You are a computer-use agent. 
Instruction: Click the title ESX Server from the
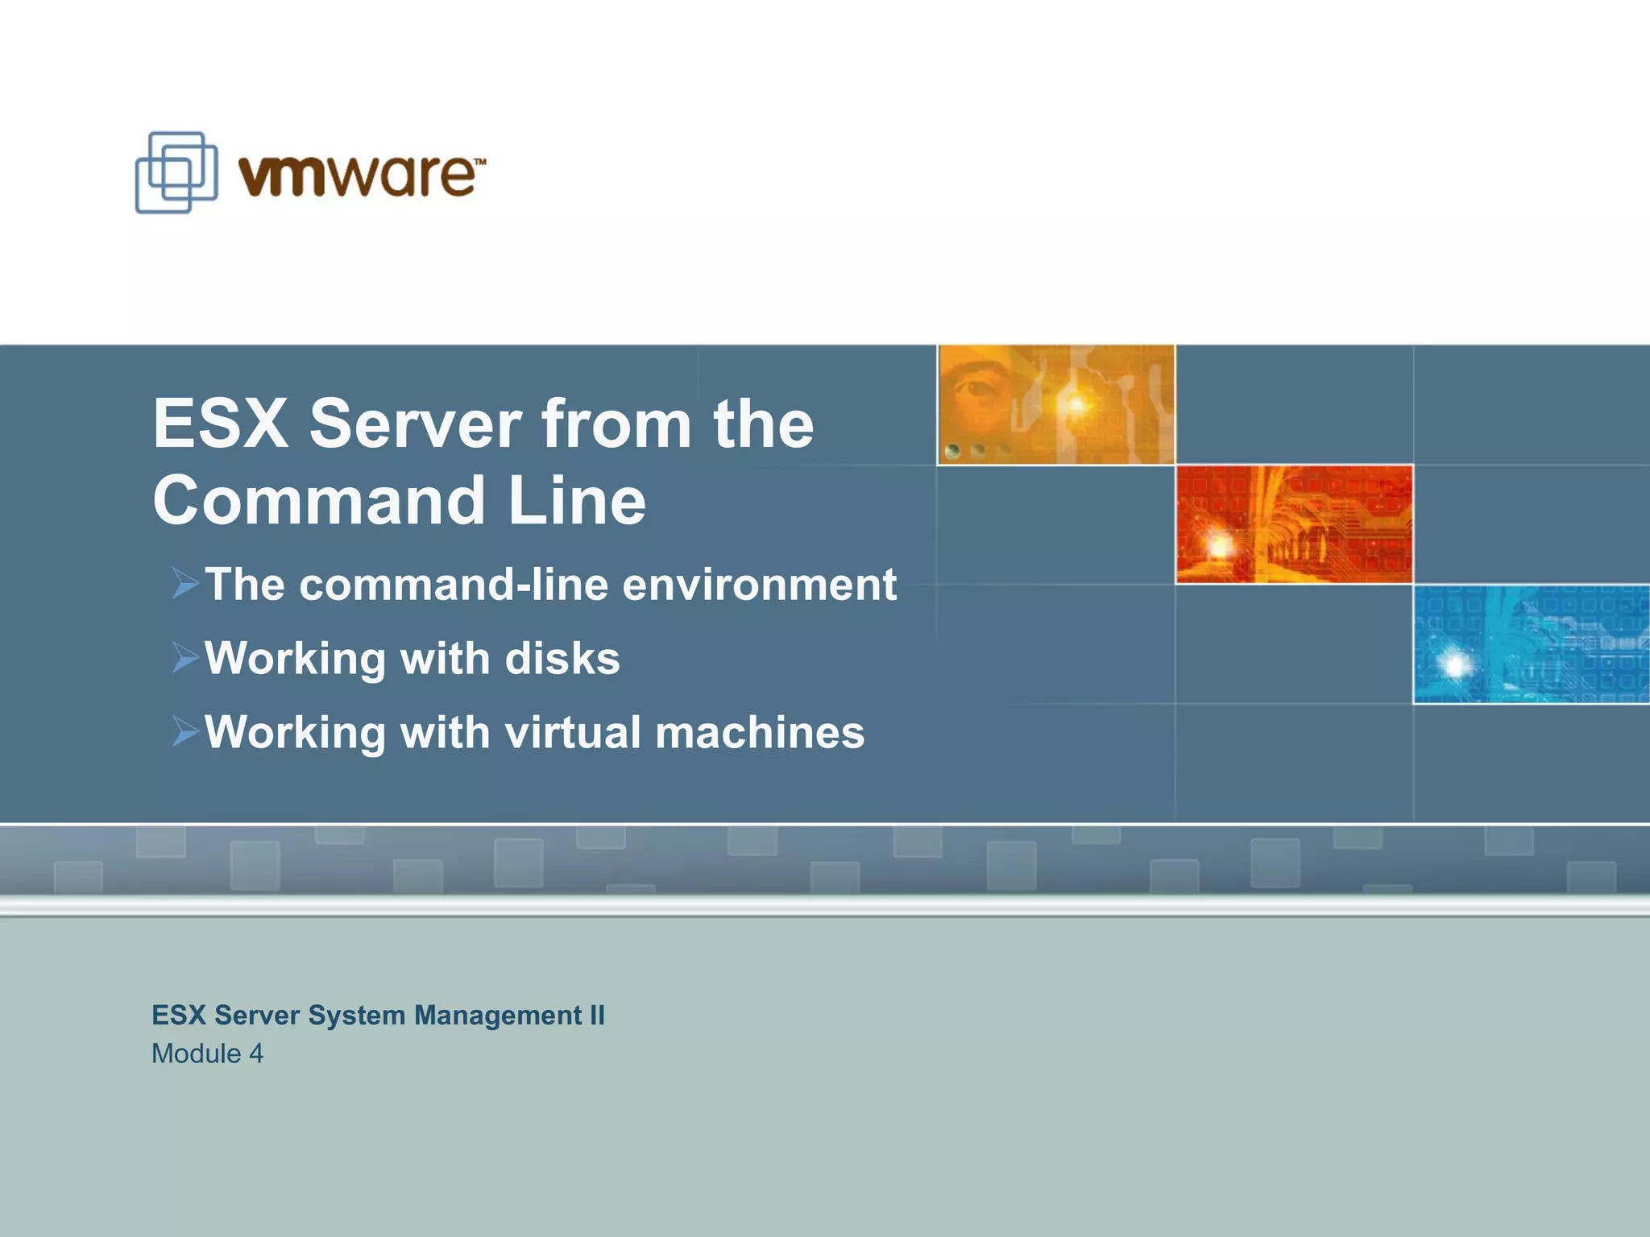[x=483, y=424]
